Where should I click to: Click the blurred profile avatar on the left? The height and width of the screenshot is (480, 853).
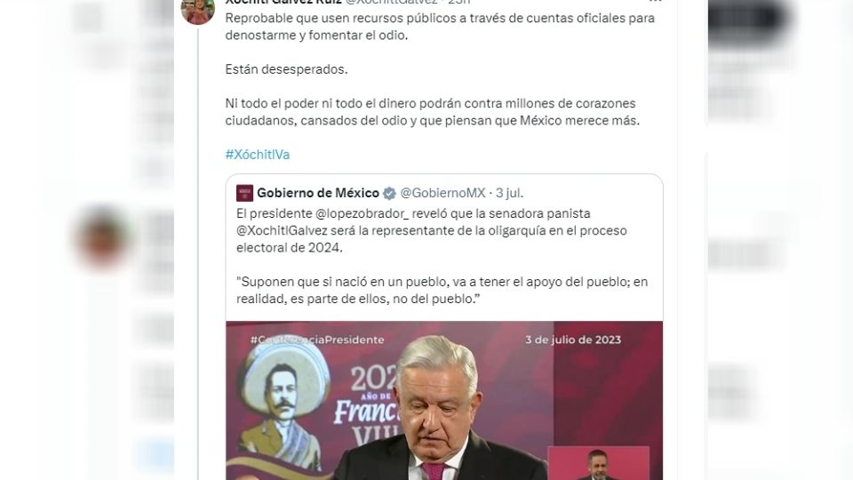[102, 237]
